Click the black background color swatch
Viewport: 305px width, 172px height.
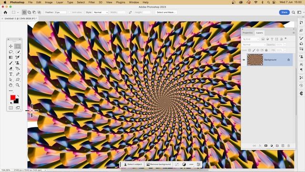(x=16, y=101)
